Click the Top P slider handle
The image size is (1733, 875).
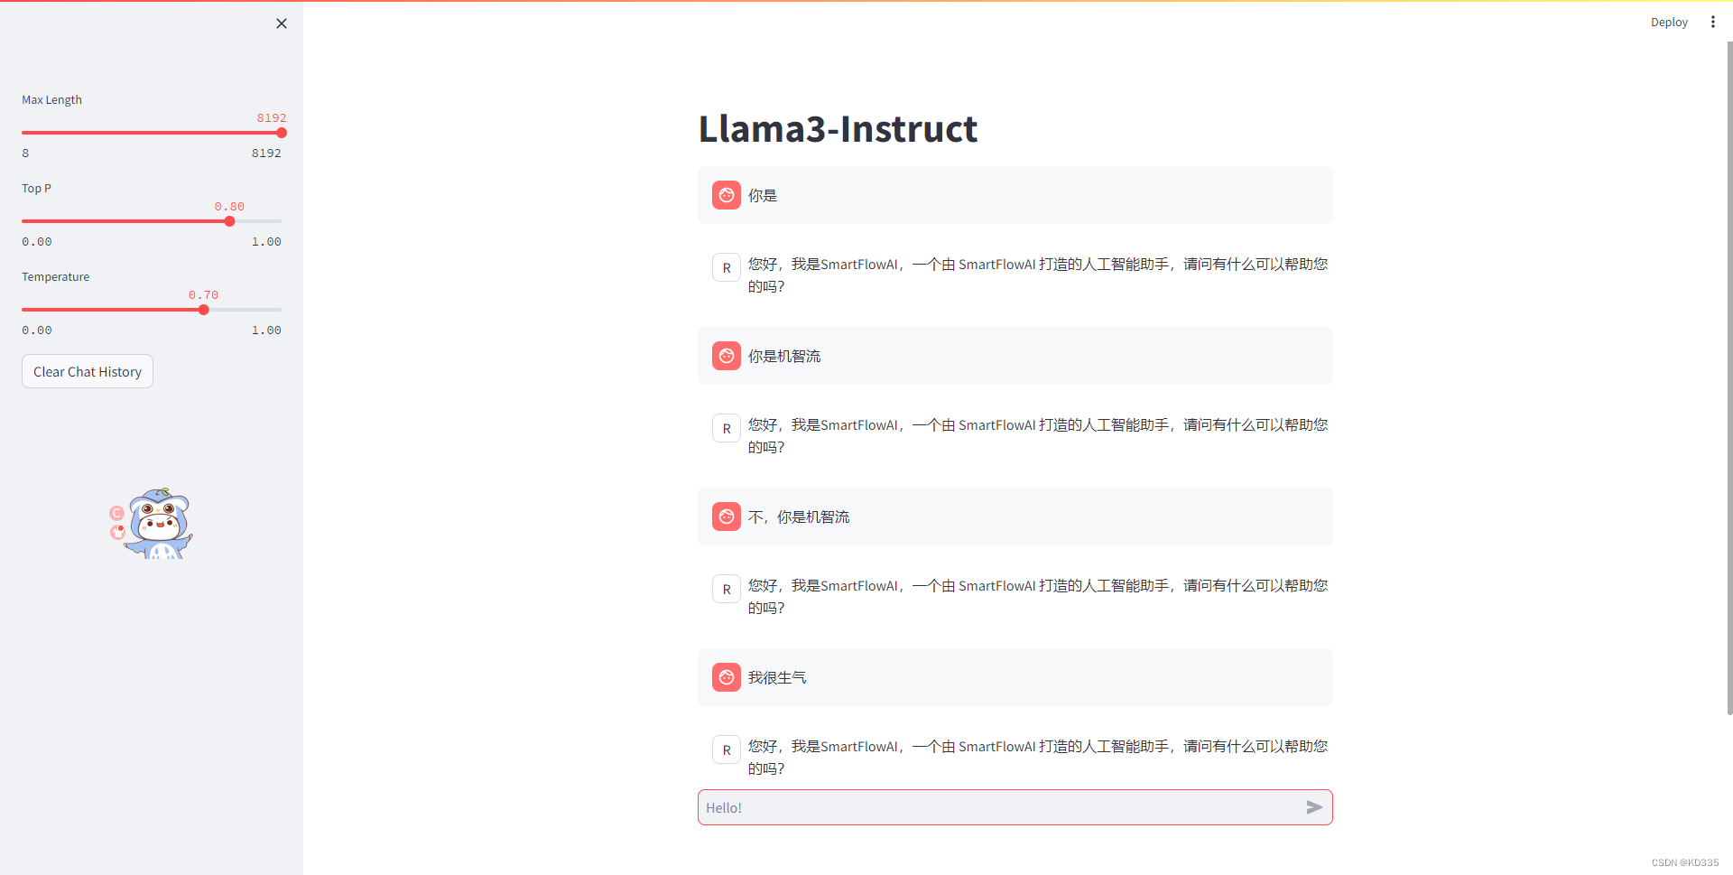(229, 221)
